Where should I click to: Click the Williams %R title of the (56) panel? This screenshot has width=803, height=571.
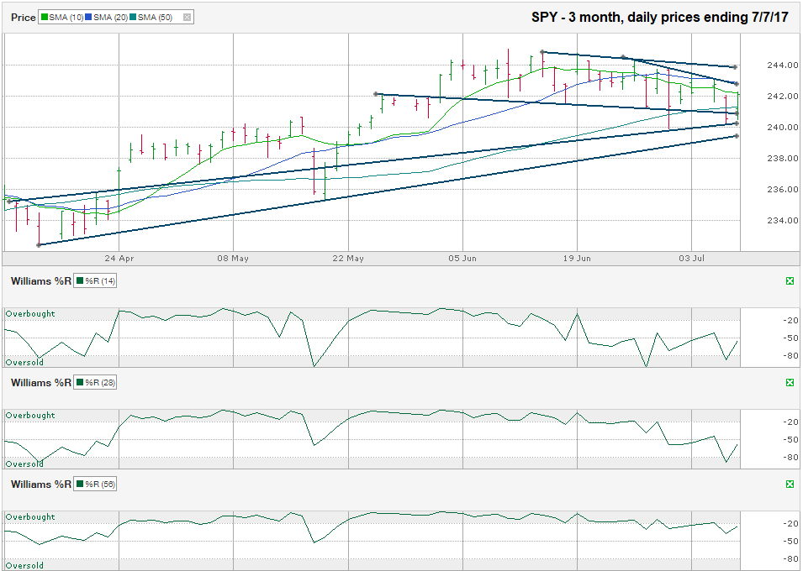41,484
